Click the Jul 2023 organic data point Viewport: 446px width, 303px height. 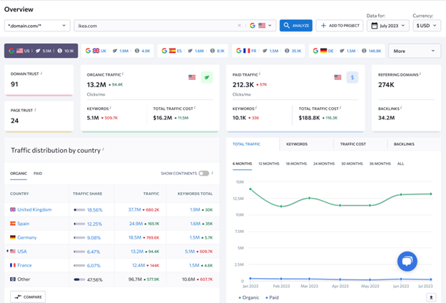click(431, 194)
